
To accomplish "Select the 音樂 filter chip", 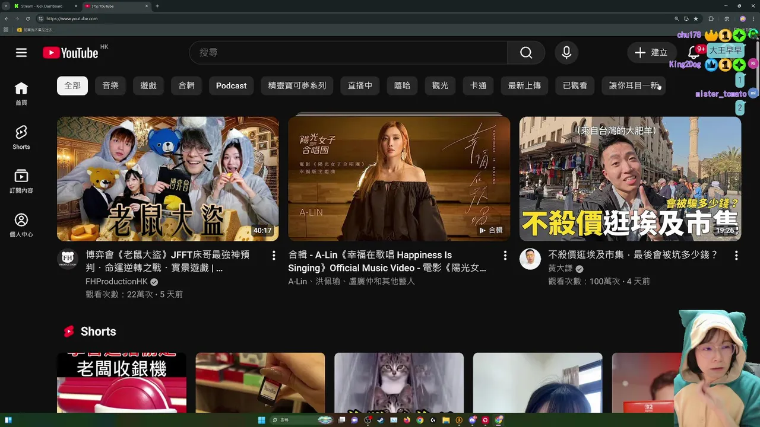I will 110,85.
